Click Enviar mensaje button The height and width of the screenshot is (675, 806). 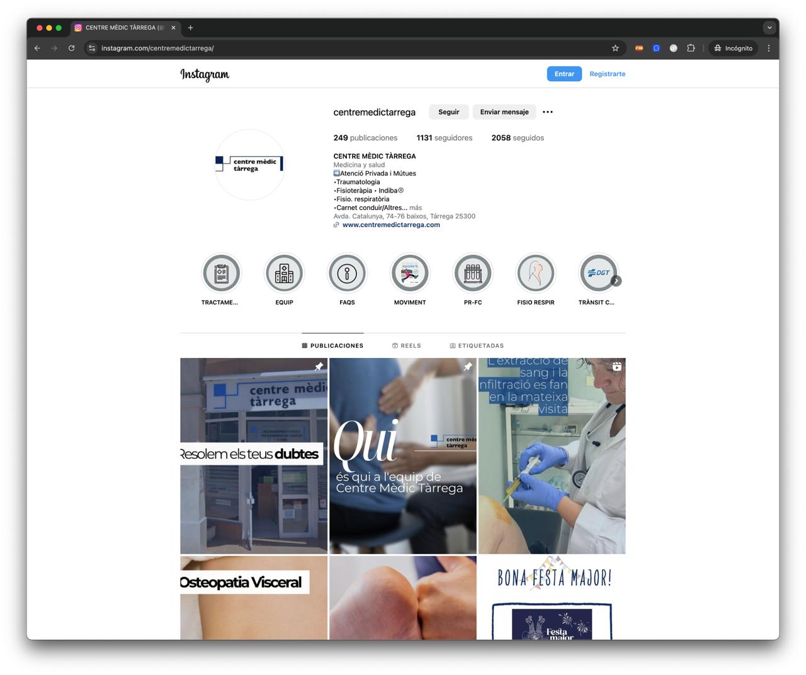pos(504,112)
